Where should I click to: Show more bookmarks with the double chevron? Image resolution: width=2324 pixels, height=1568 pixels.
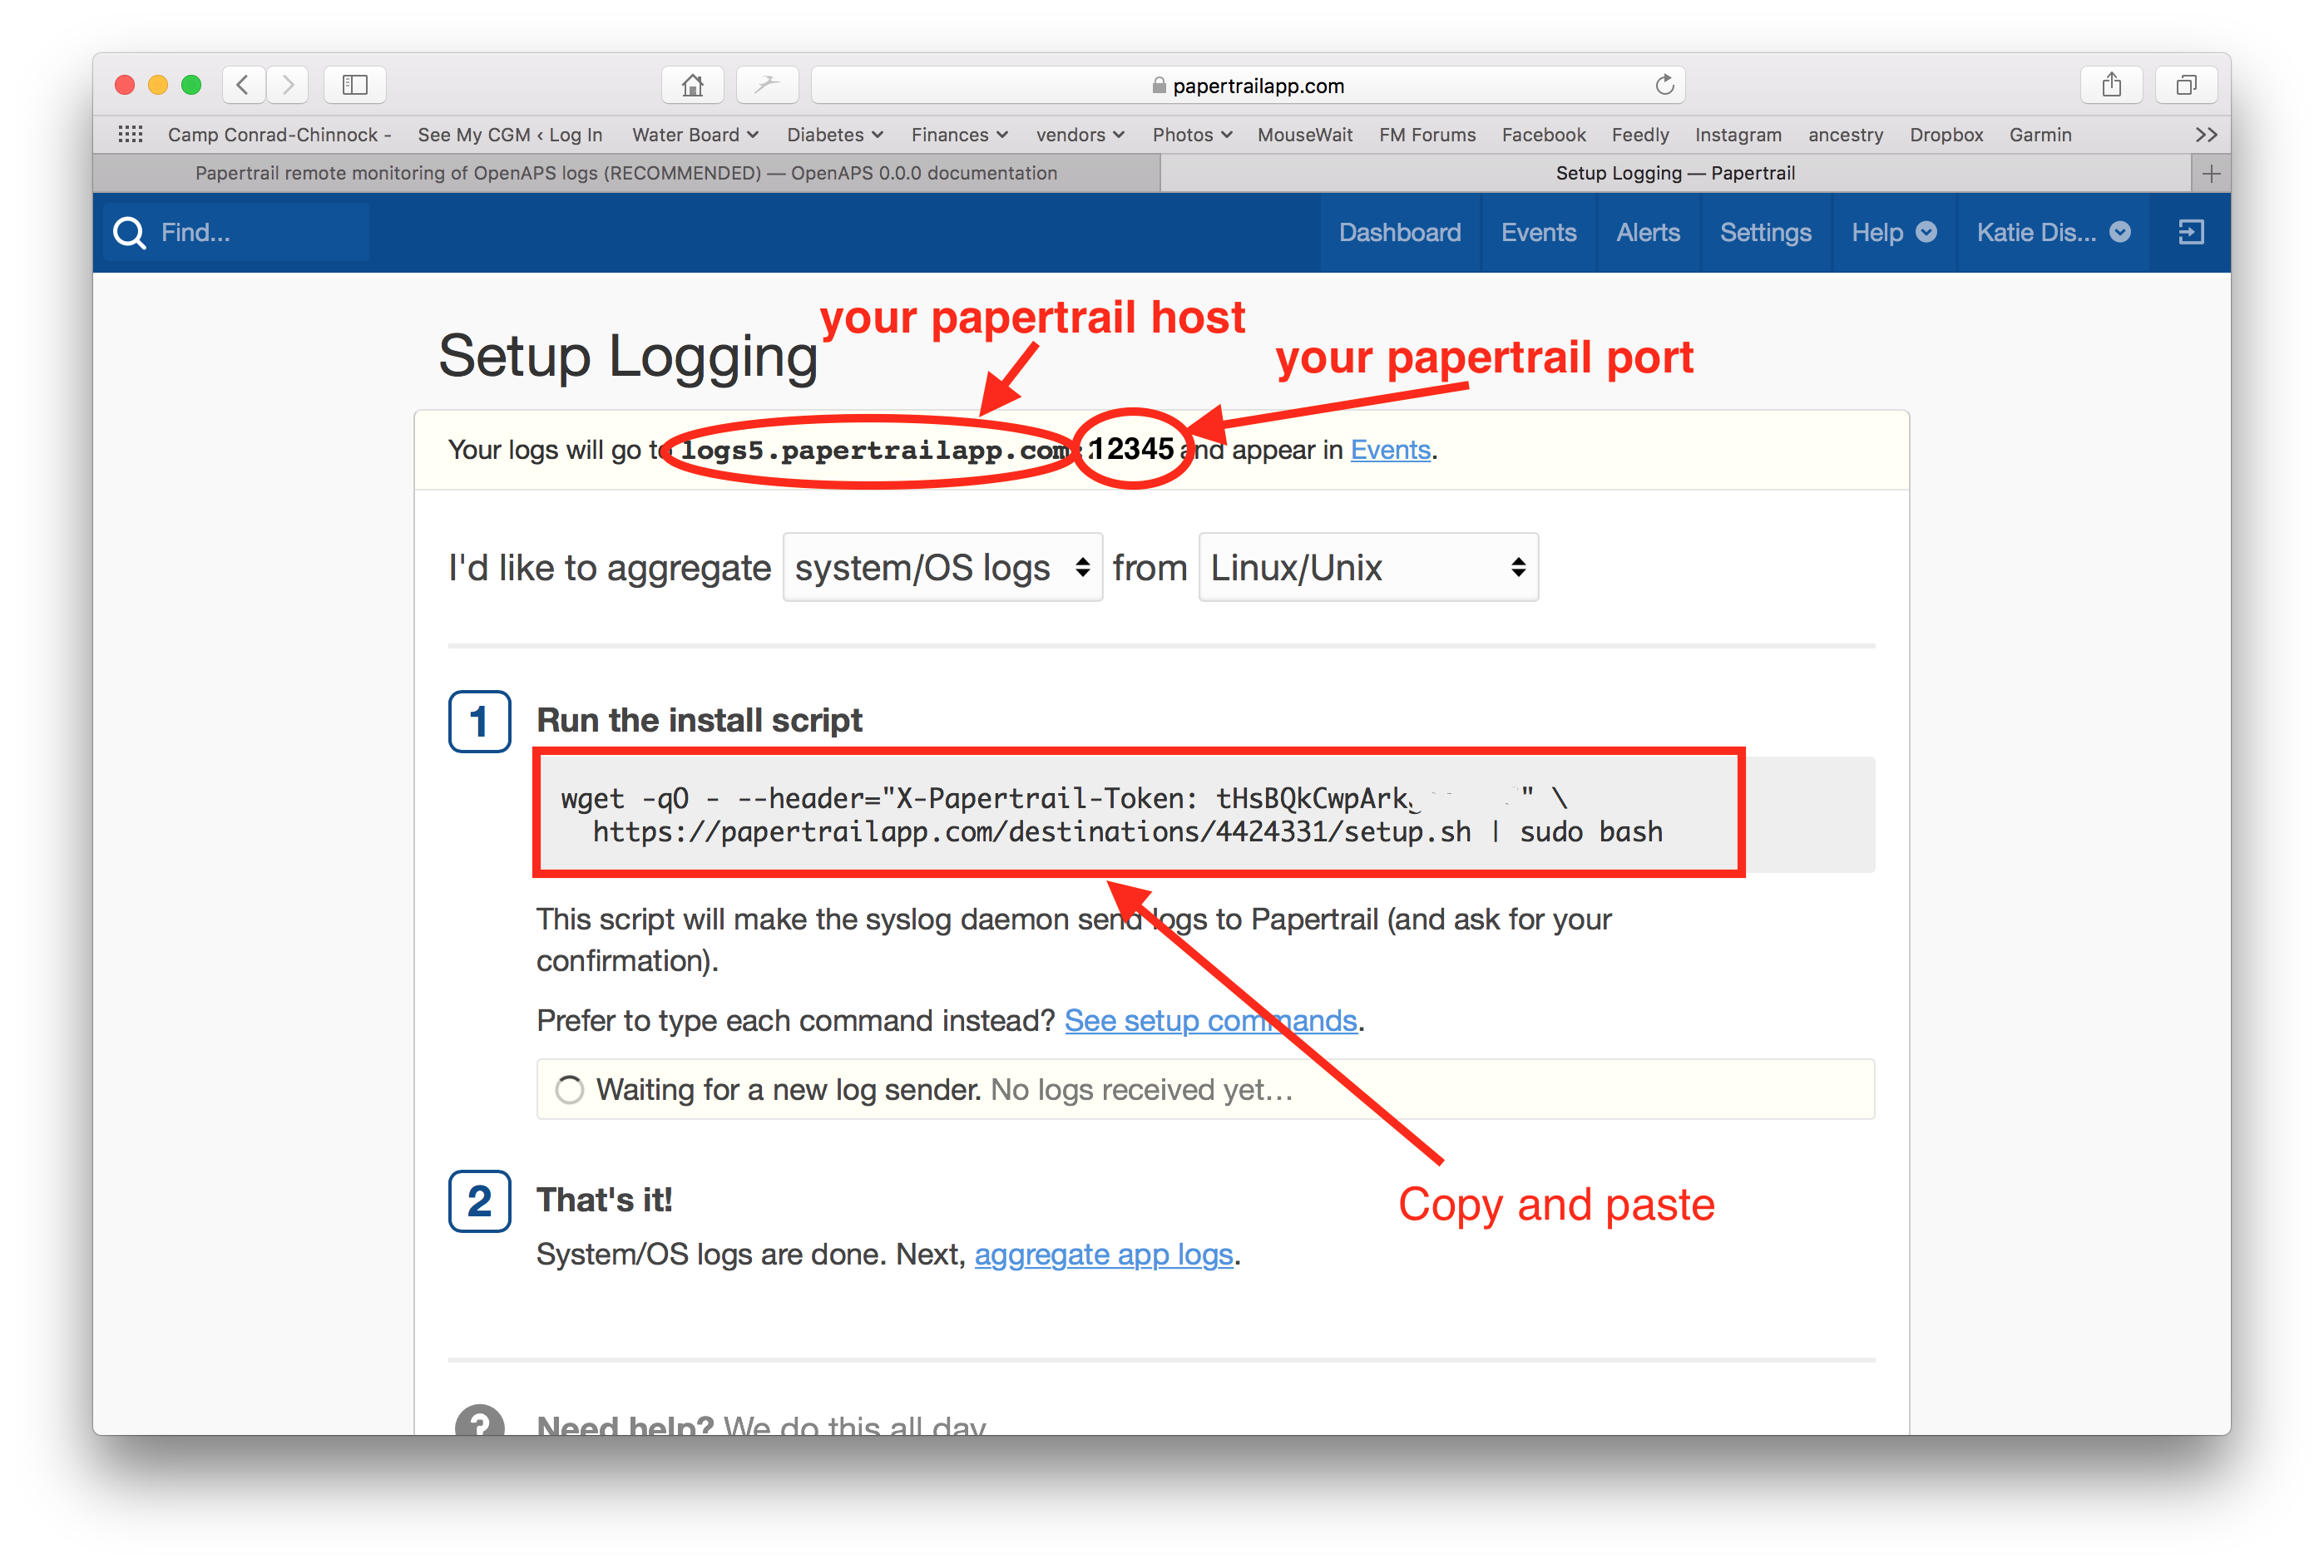click(x=2206, y=134)
